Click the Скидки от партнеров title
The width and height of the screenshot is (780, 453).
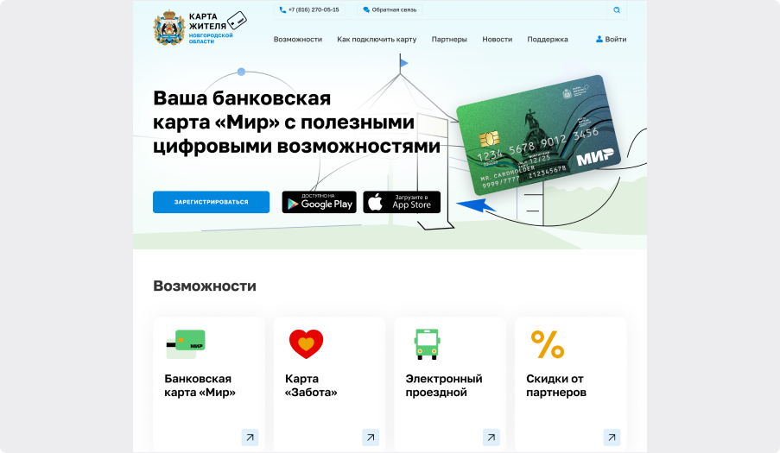tap(556, 386)
